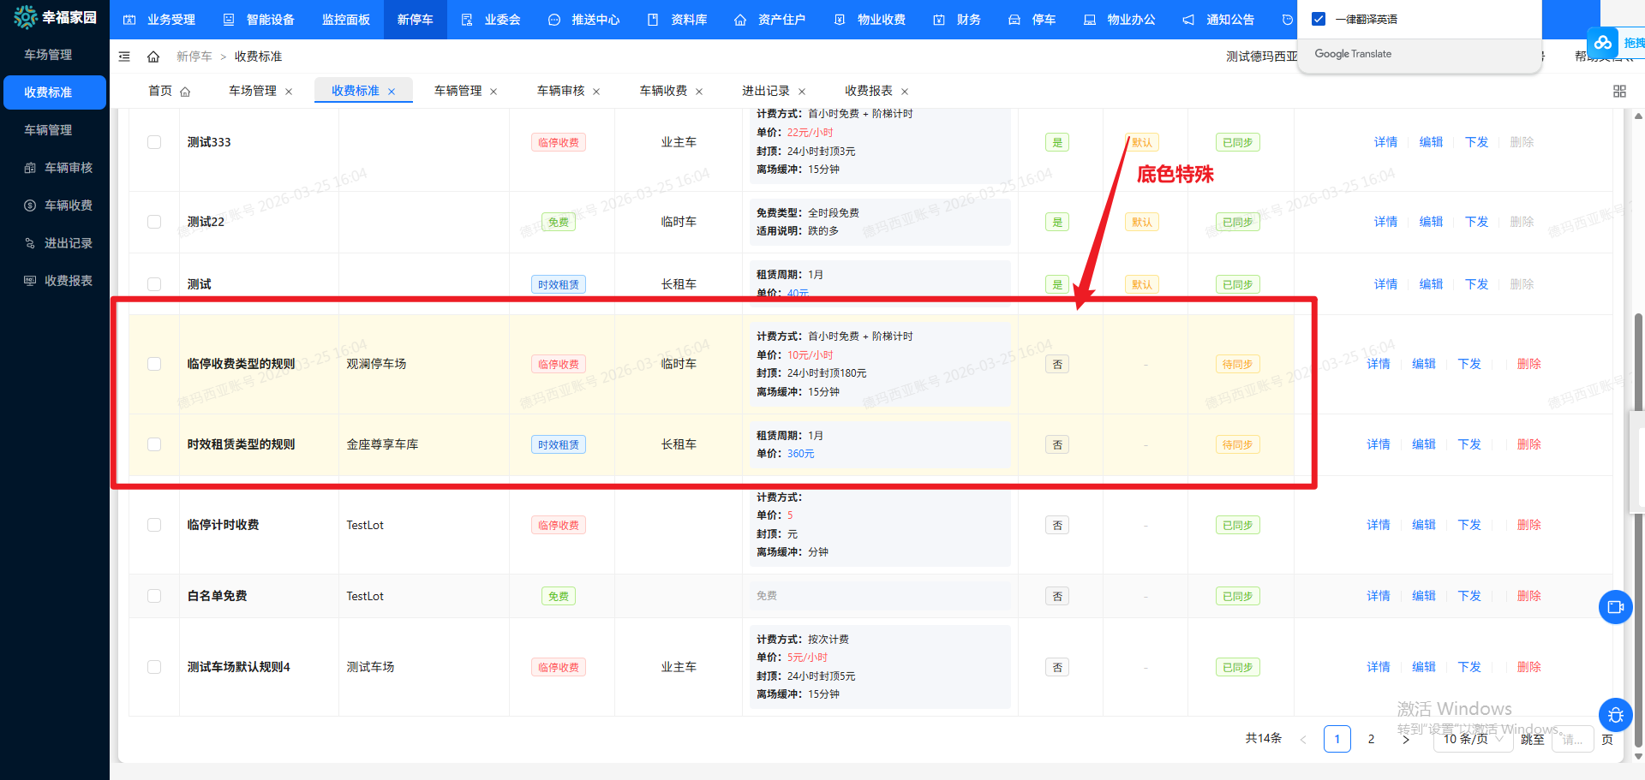Switch to the 进出记录 tab
This screenshot has height=780, width=1645.
pyautogui.click(x=765, y=91)
